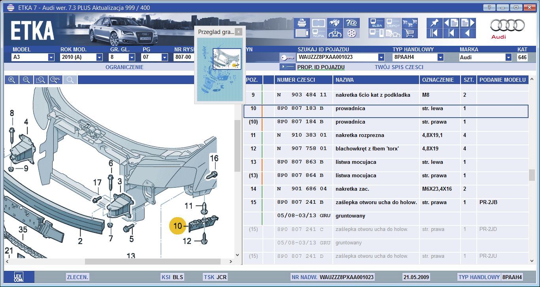Click the NR RYS 807-00 input field
The height and width of the screenshot is (287, 540).
184,57
